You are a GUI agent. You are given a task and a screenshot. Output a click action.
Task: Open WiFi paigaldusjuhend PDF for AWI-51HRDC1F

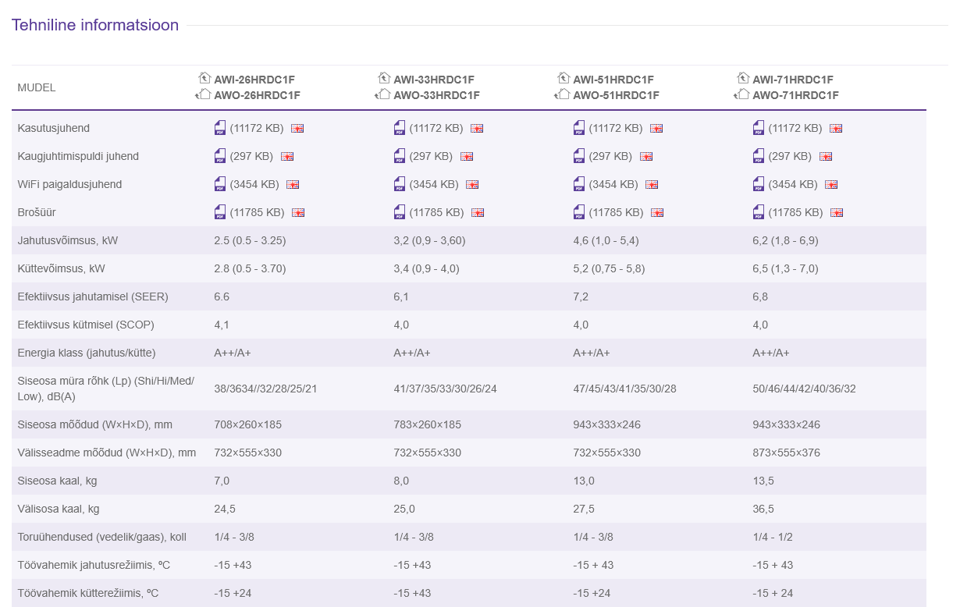pos(579,184)
